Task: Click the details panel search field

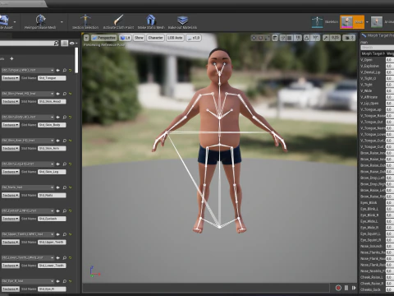Action: [x=26, y=43]
